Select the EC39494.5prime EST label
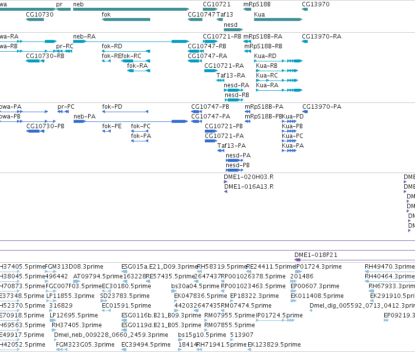 click(x=146, y=345)
